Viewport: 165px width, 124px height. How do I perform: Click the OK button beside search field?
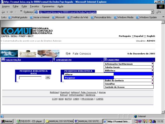[48, 77]
